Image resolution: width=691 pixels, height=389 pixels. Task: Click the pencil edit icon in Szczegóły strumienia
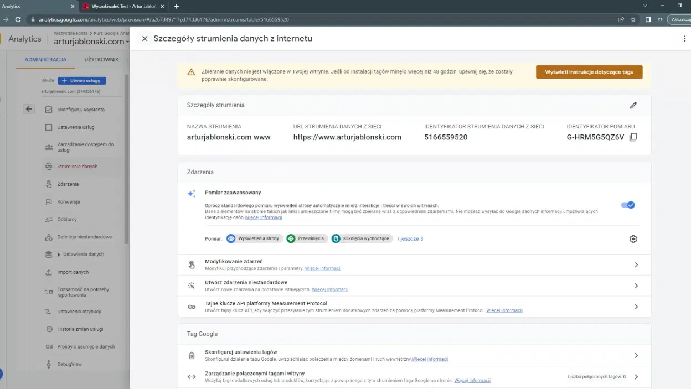633,105
